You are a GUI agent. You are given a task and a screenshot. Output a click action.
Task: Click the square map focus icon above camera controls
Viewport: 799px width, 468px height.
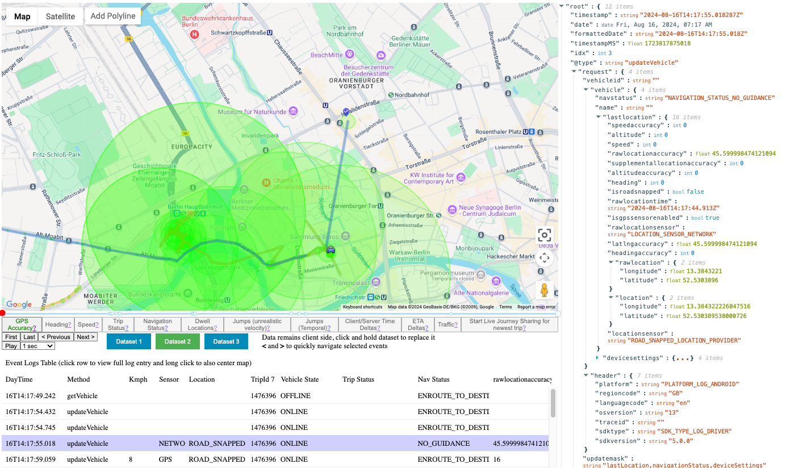[544, 235]
